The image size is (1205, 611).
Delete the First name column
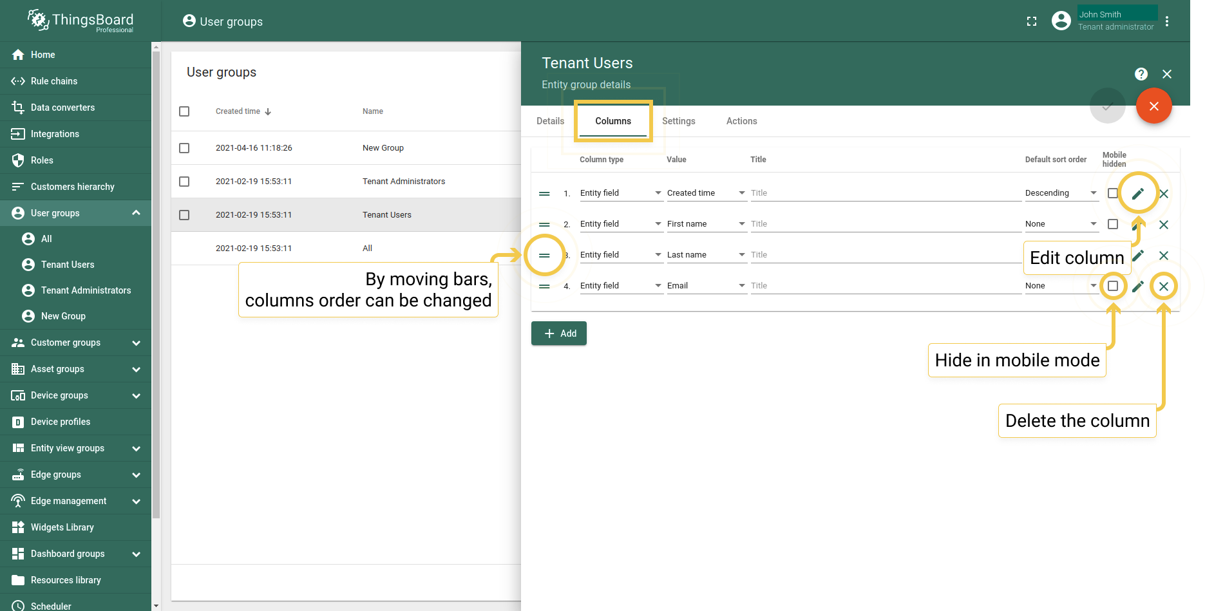pyautogui.click(x=1164, y=224)
